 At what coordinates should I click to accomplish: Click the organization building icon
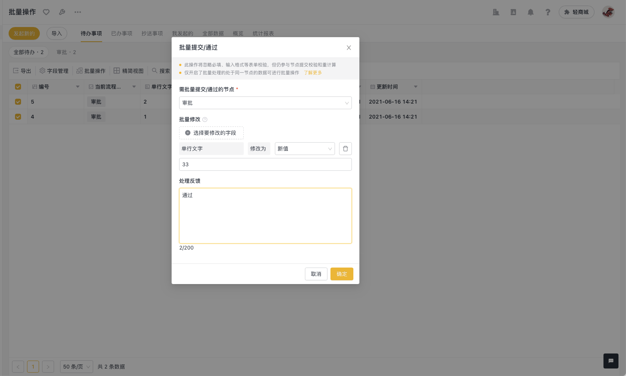(x=496, y=12)
